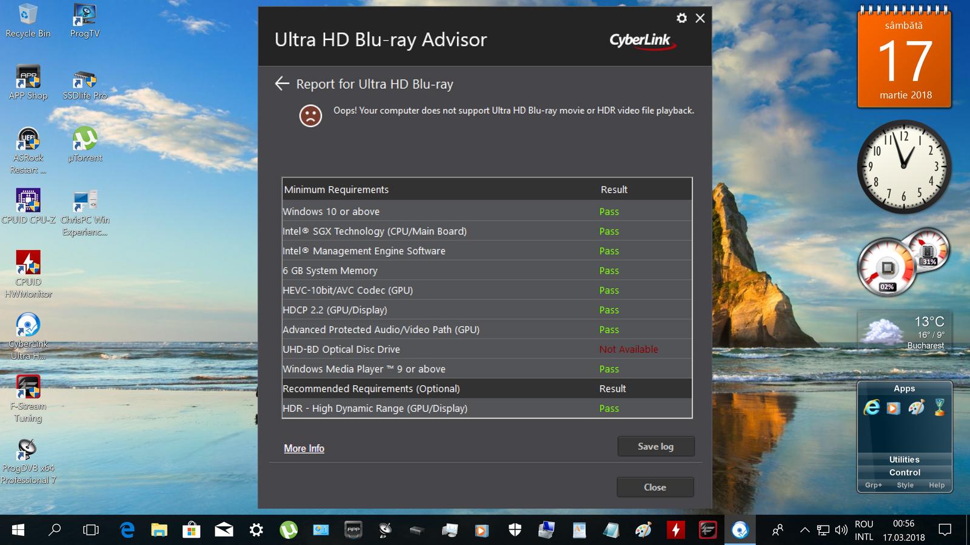Open the Mail app on the taskbar
Viewport: 970px width, 545px height.
[x=224, y=530]
